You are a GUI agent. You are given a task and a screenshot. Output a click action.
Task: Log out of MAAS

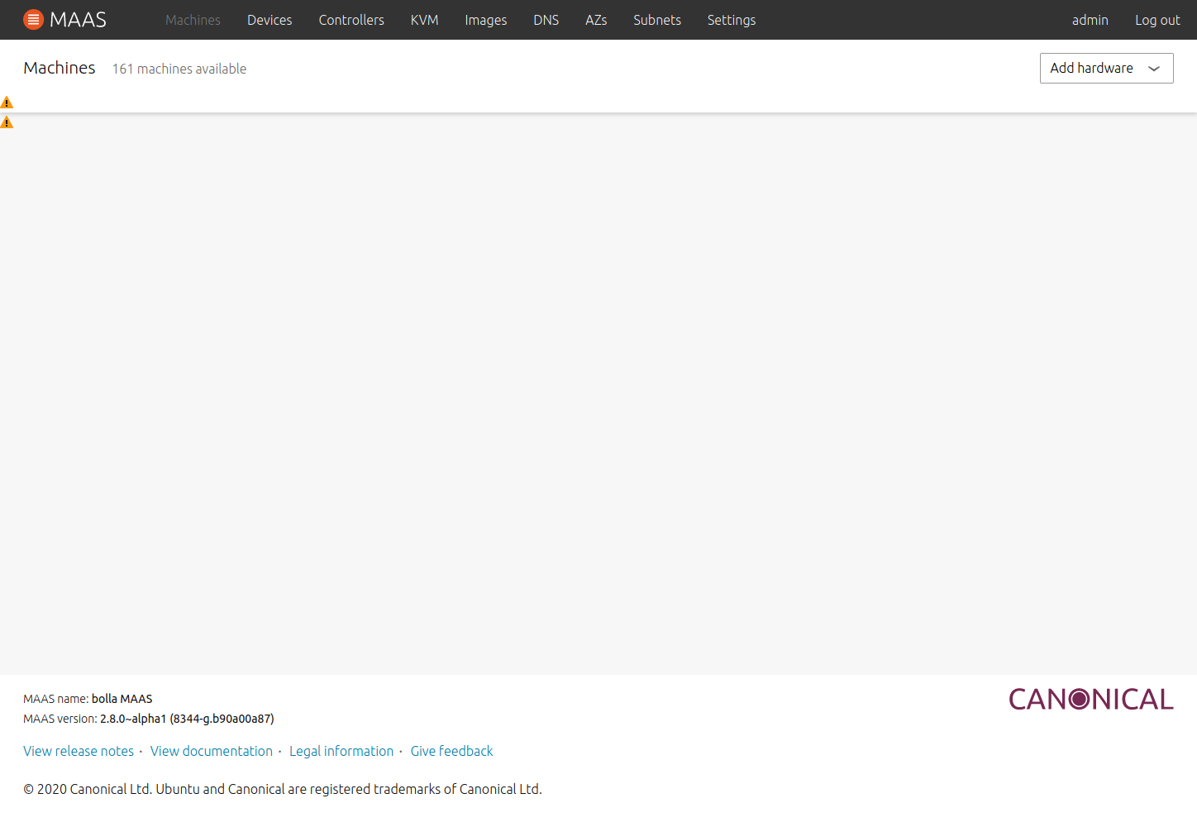coord(1157,20)
